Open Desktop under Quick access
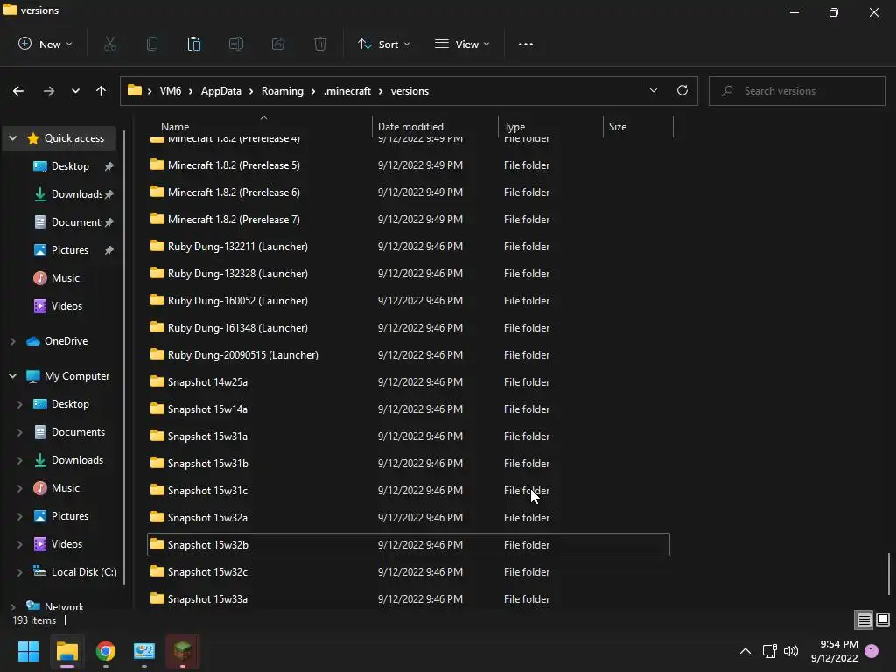The image size is (896, 672). click(x=70, y=165)
